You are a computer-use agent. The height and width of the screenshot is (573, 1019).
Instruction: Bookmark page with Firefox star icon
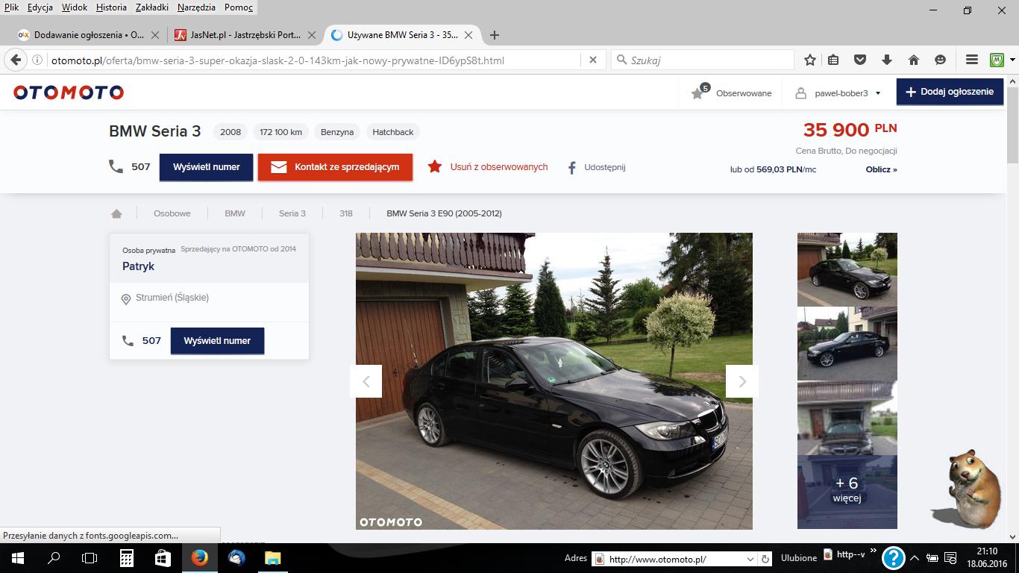pyautogui.click(x=809, y=60)
